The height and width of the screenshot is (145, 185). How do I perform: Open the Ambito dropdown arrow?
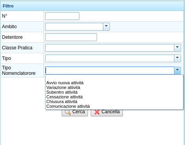[x=106, y=27]
